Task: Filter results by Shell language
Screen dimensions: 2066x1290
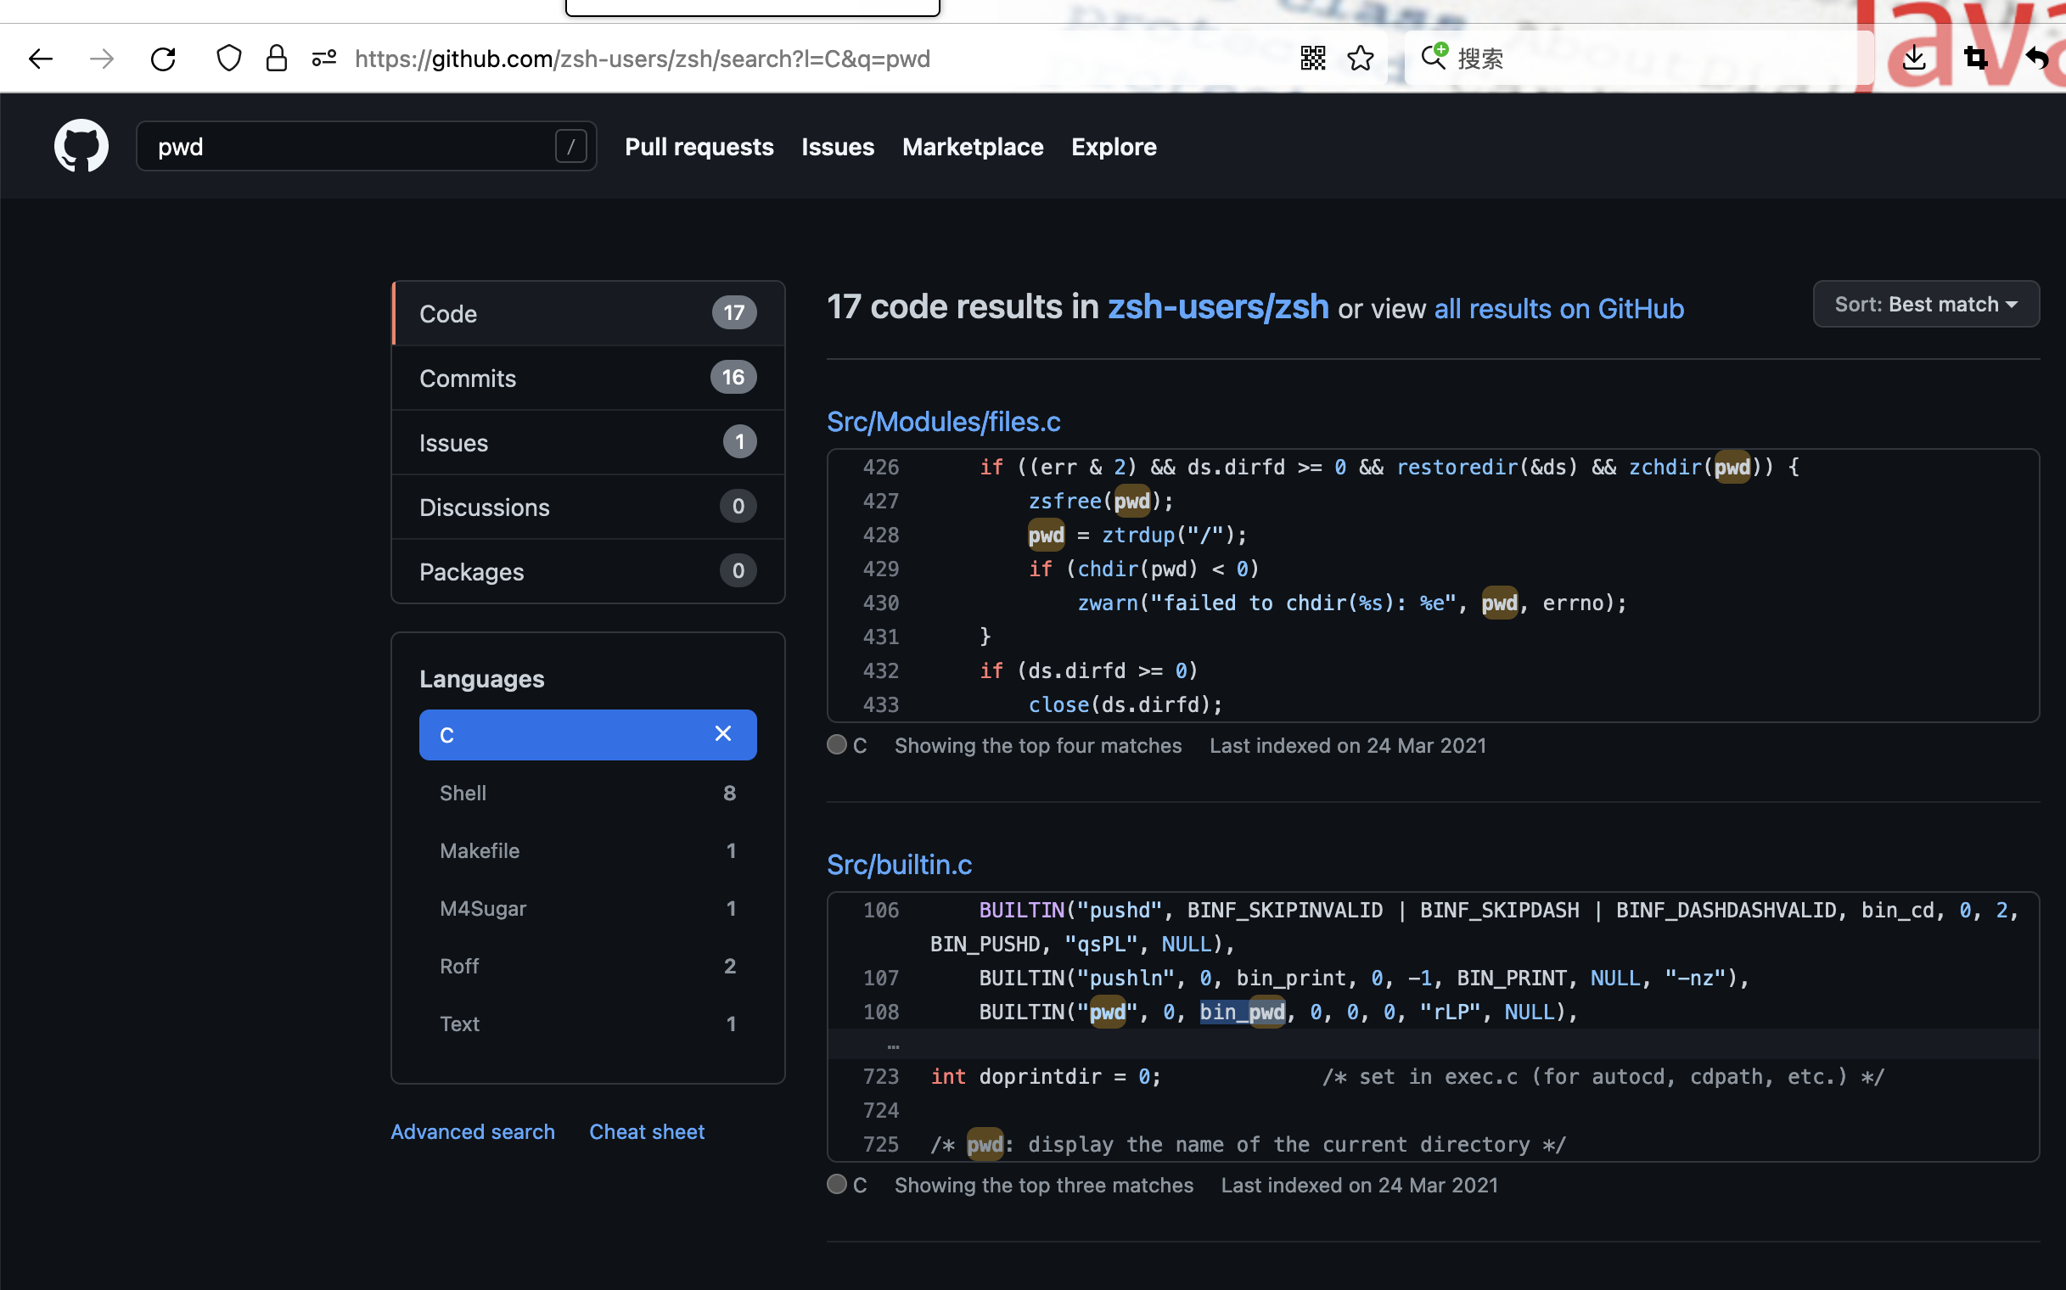Action: coord(588,793)
